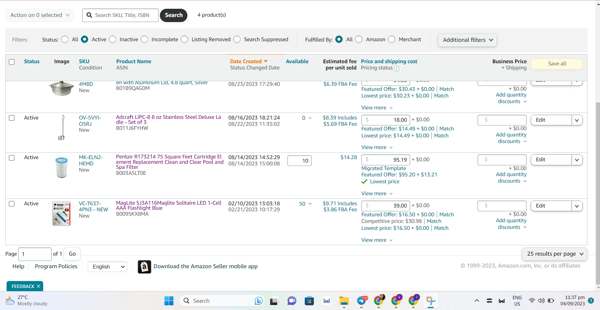Open the Adcraft LIPC-8 product link
Viewport: 600px width, 310px height.
168,119
